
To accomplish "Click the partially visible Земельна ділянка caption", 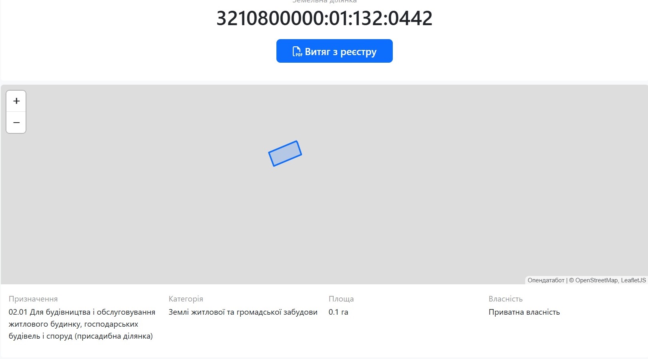I will [x=324, y=1].
